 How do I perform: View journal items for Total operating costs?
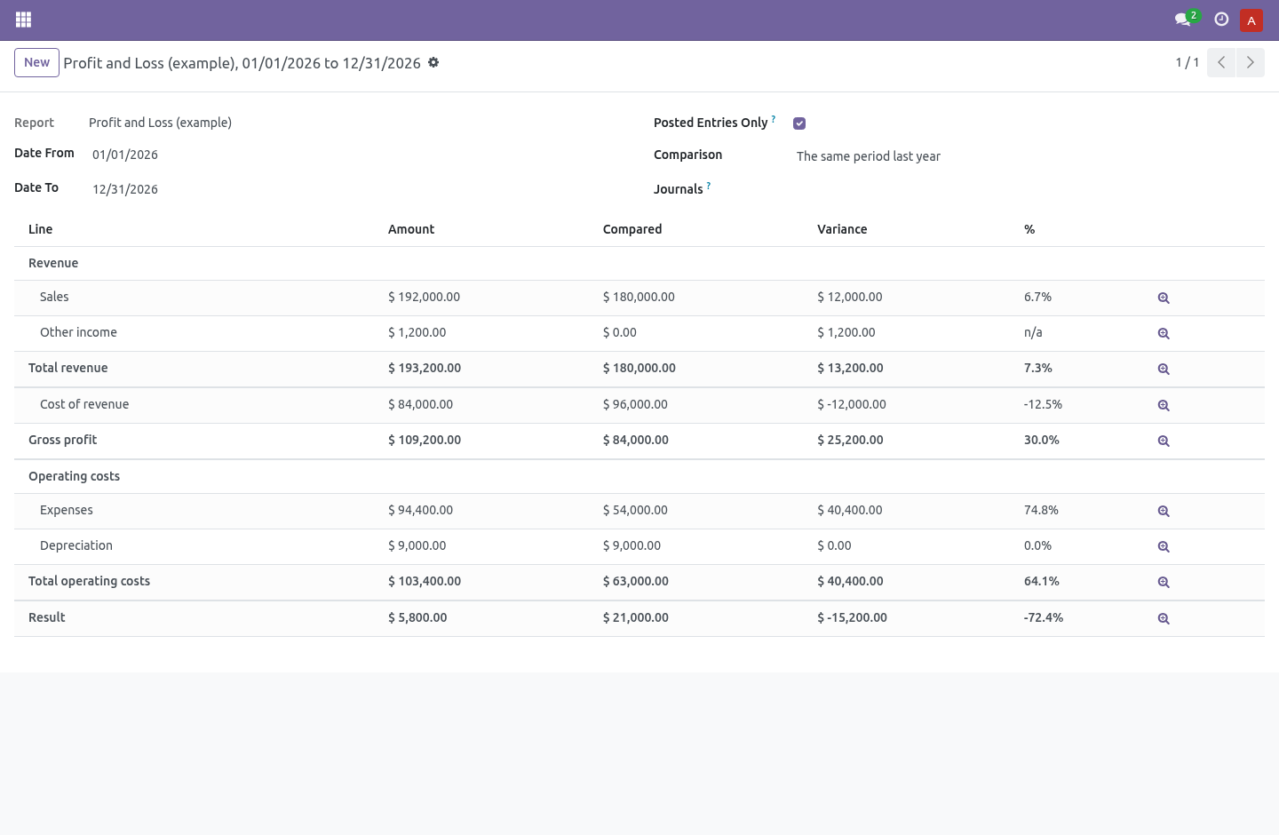[1164, 583]
